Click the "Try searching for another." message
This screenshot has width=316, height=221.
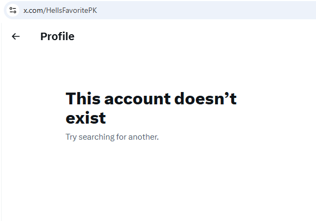pos(112,137)
